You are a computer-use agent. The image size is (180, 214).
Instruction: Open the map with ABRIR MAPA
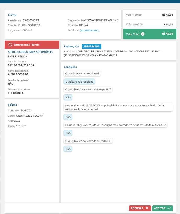tap(91, 46)
